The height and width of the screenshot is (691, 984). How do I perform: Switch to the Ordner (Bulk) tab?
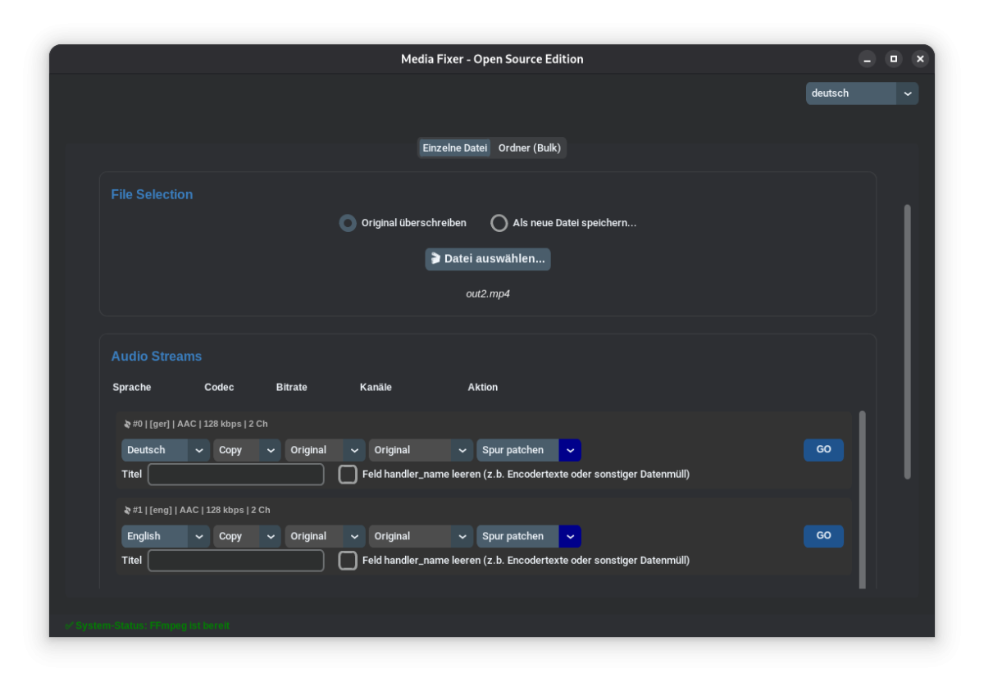coord(530,148)
